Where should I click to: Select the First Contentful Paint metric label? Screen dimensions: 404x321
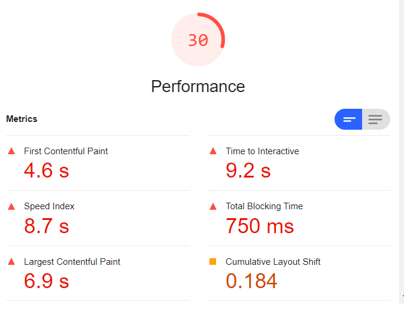tap(66, 151)
